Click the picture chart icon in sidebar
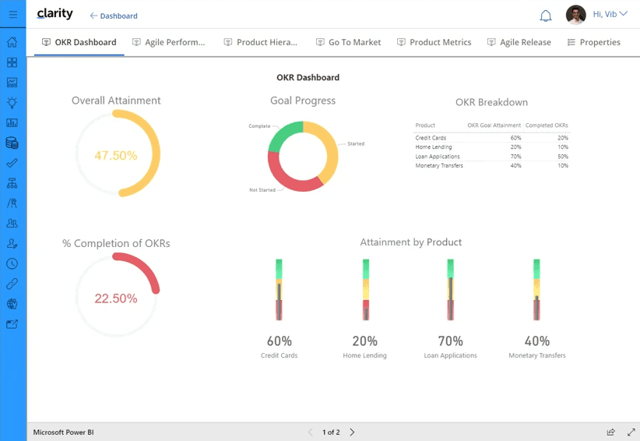The width and height of the screenshot is (640, 441). pos(12,83)
